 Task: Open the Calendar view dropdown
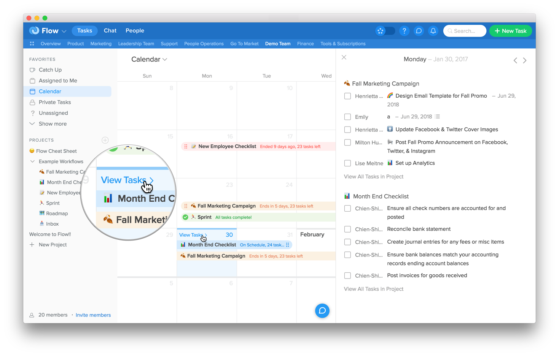pyautogui.click(x=149, y=59)
